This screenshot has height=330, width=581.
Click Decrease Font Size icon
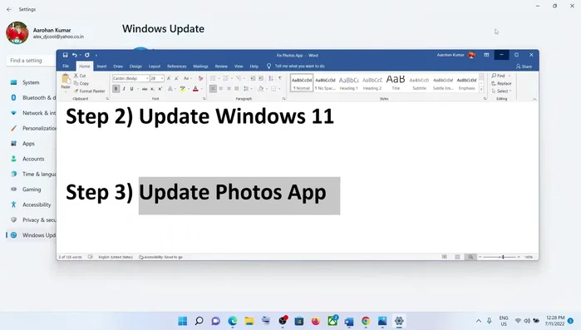click(x=176, y=78)
